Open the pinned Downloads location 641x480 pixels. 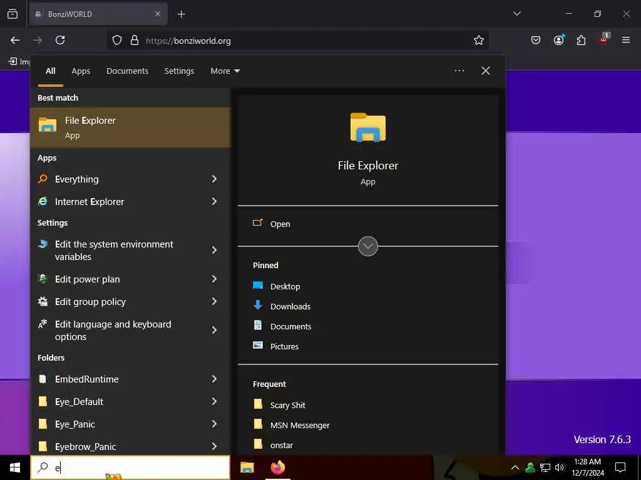click(x=290, y=306)
